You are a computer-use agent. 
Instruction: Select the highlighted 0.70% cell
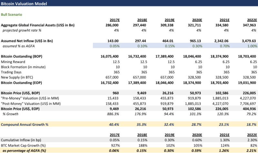[x=225, y=46]
